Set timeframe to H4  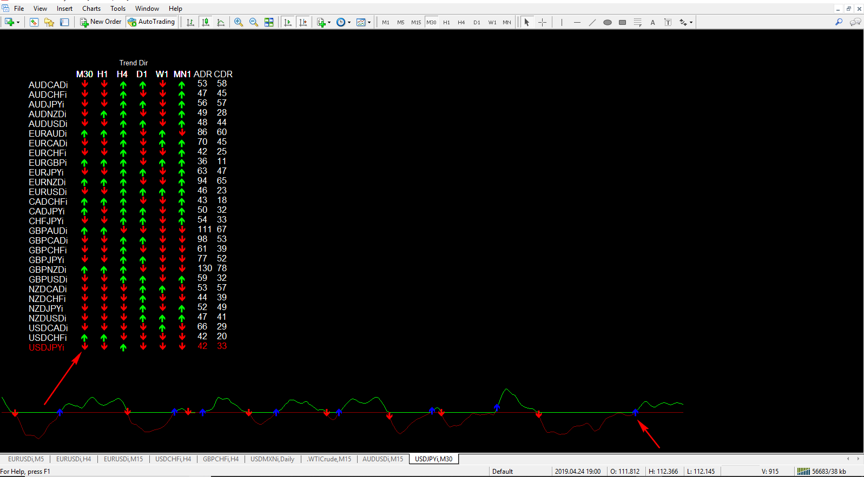[461, 22]
